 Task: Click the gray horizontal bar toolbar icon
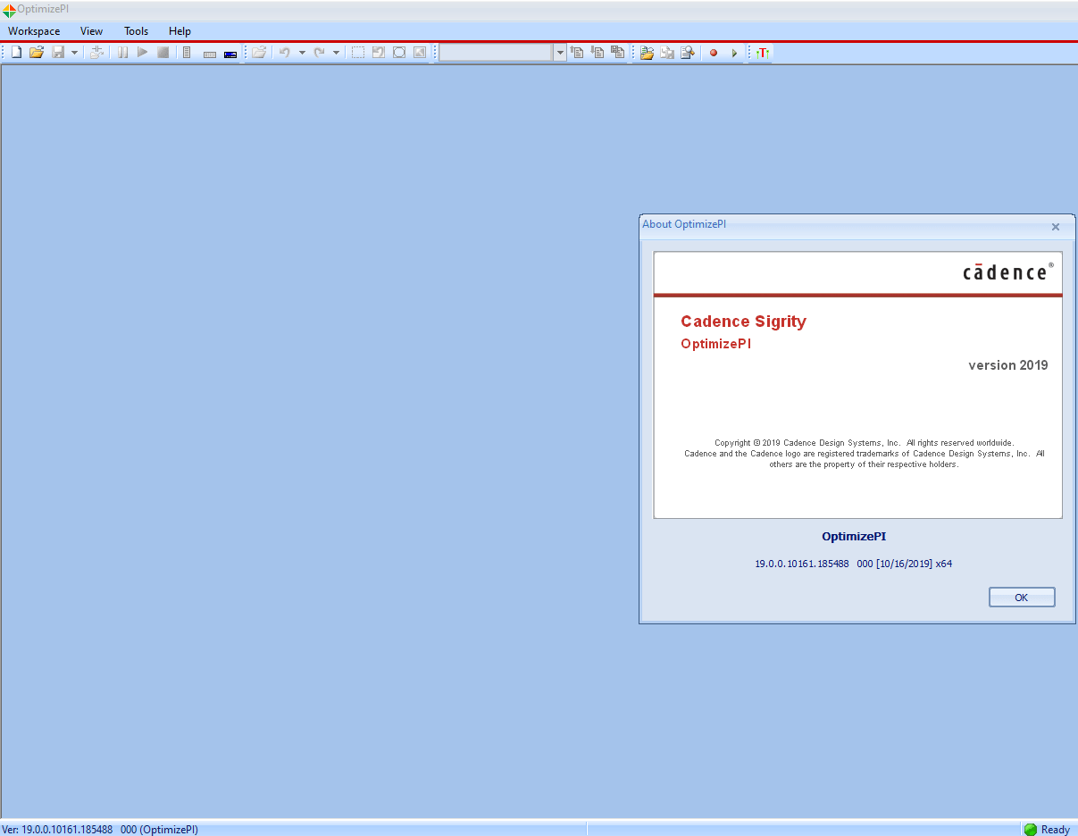(210, 54)
